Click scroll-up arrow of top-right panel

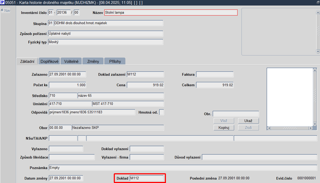(x=318, y=12)
